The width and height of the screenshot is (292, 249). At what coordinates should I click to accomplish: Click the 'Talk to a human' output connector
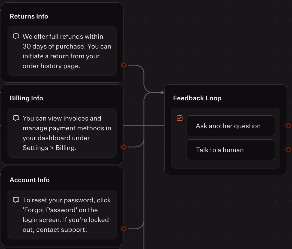click(288, 149)
